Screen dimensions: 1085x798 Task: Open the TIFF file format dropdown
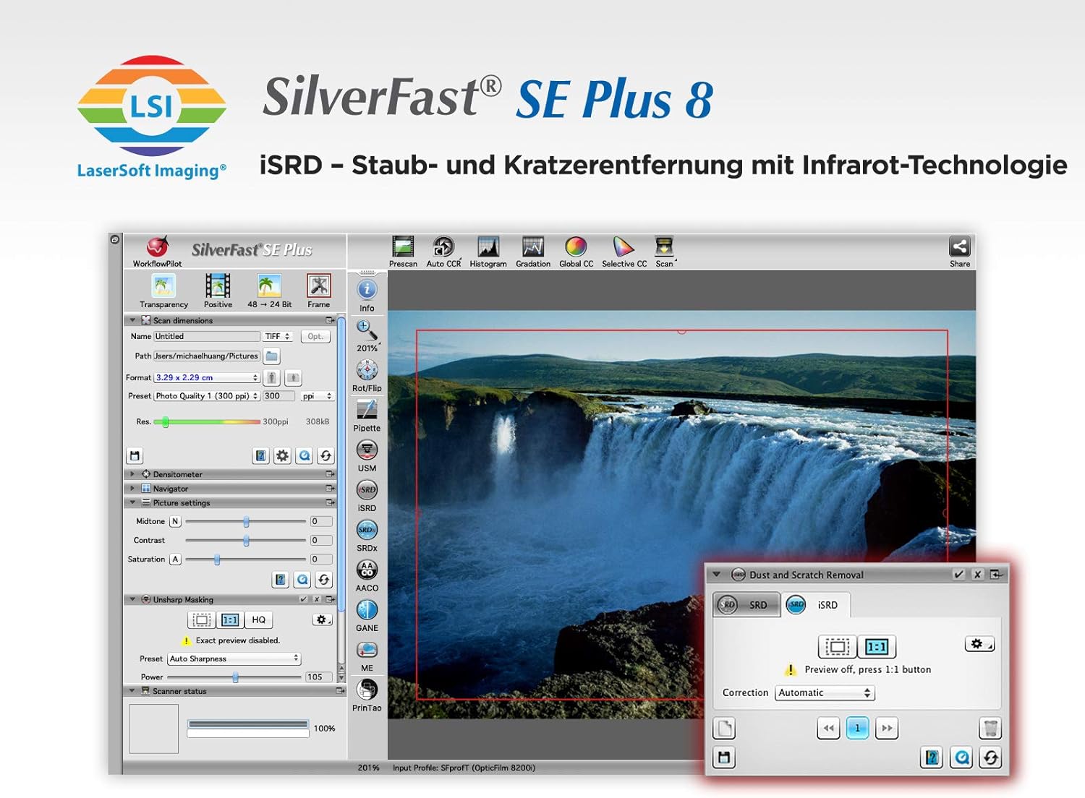click(278, 336)
